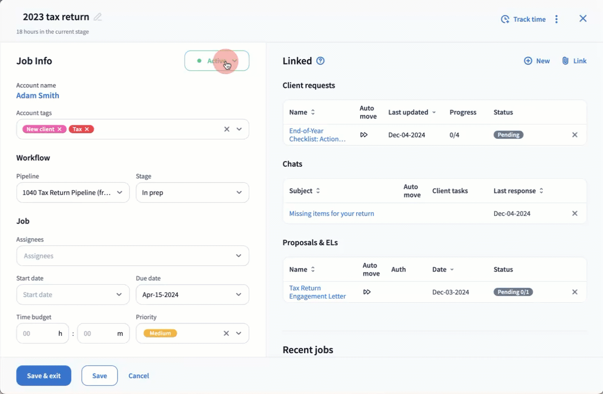The image size is (603, 394).
Task: Unlink the End-of-Year Checklist client request
Action: point(574,135)
